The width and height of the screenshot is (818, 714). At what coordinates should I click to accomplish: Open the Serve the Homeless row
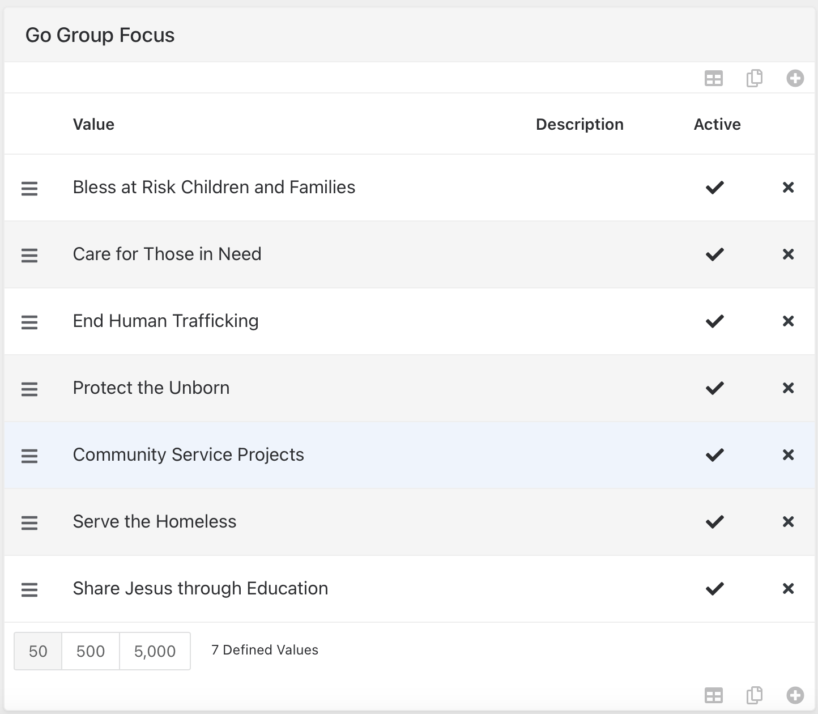409,522
